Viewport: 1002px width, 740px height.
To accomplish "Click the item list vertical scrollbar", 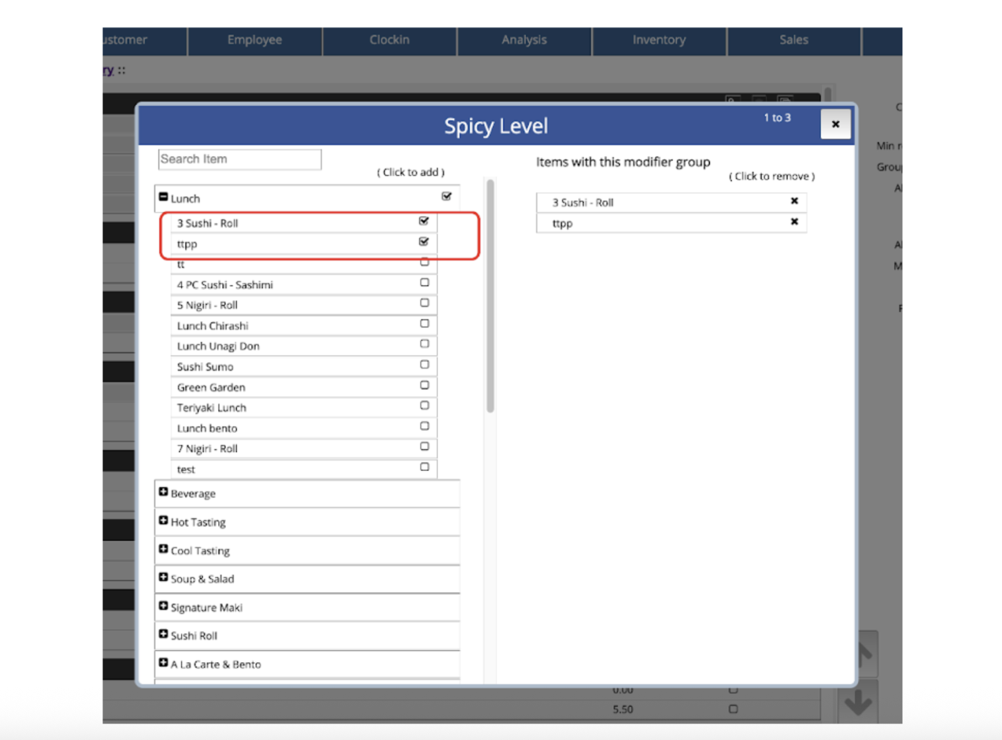I will tap(490, 296).
